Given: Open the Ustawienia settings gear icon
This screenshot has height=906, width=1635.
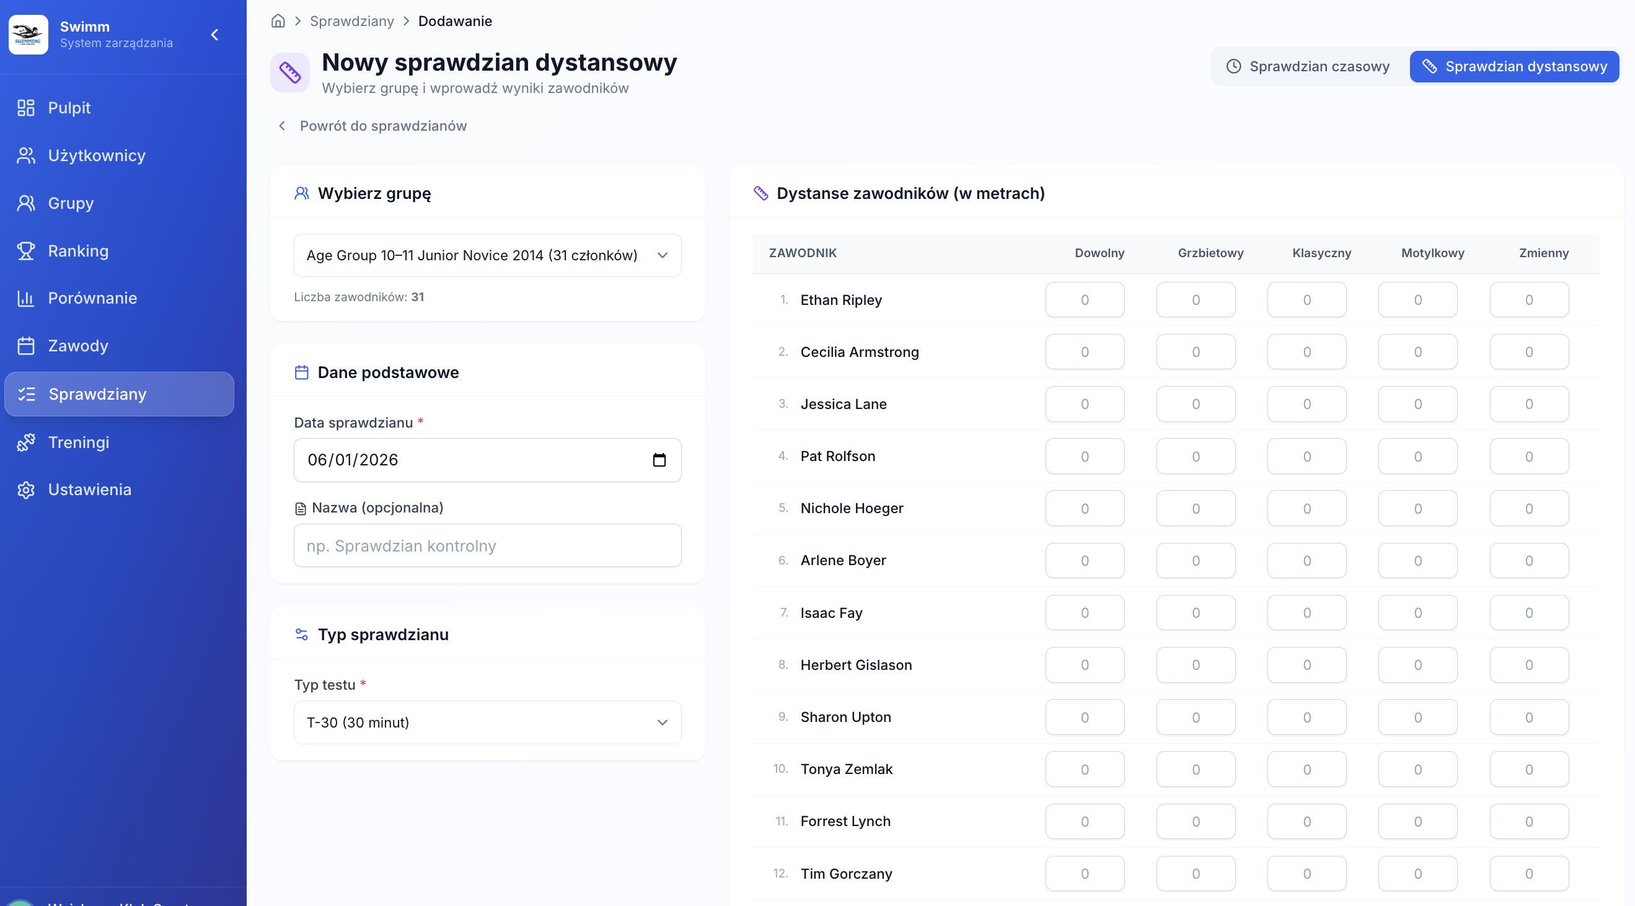Looking at the screenshot, I should coord(25,489).
